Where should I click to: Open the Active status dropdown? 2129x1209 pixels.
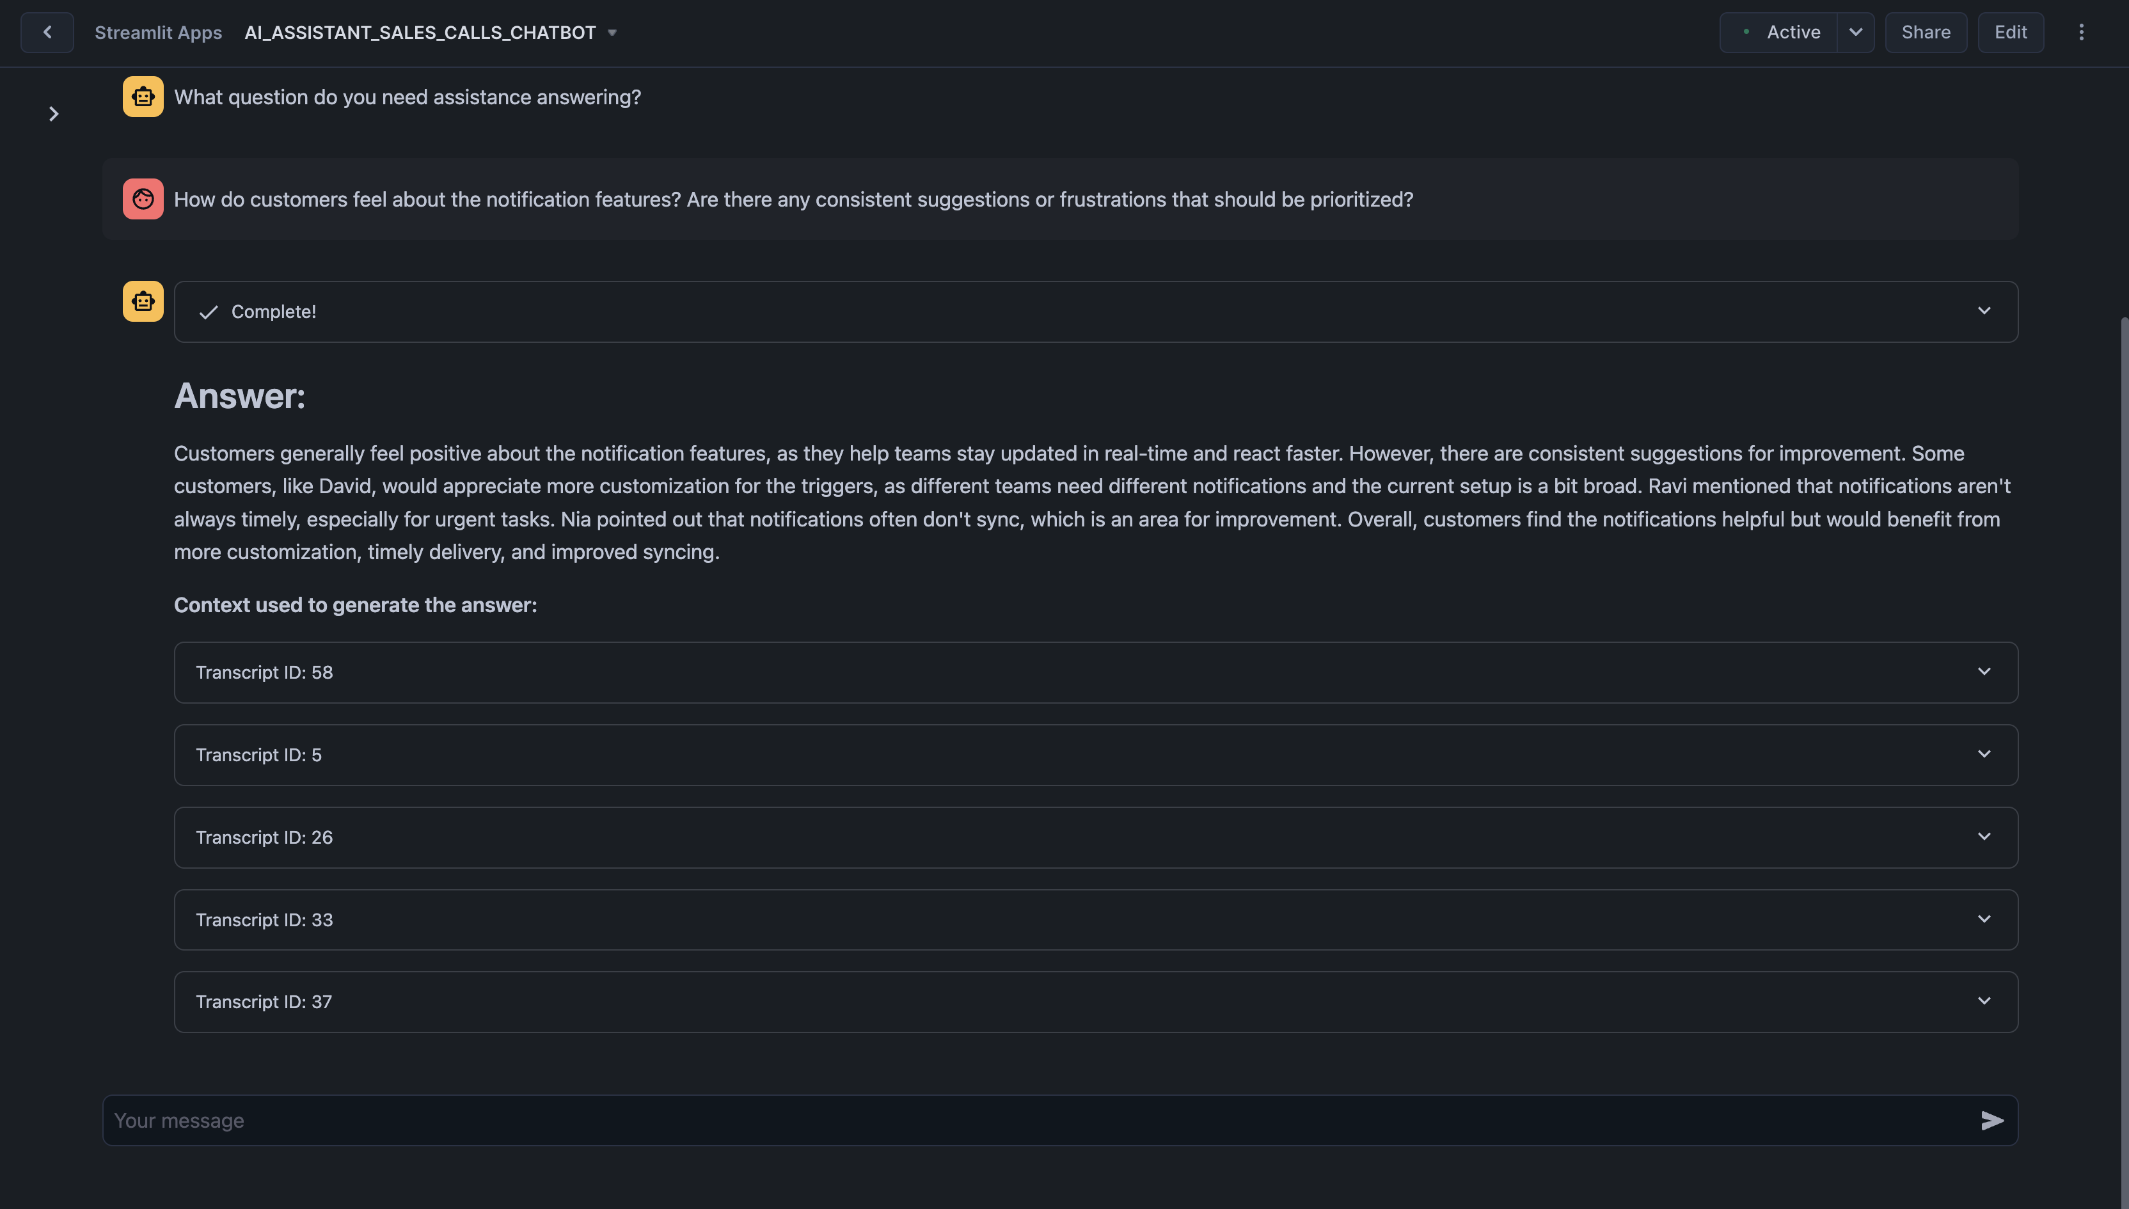[1856, 31]
